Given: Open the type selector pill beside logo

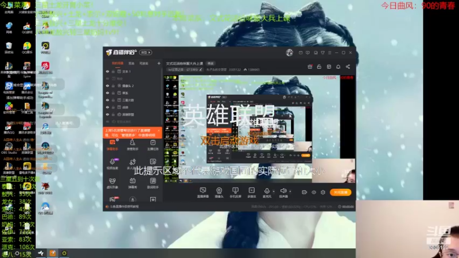Looking at the screenshot, I should point(146,53).
